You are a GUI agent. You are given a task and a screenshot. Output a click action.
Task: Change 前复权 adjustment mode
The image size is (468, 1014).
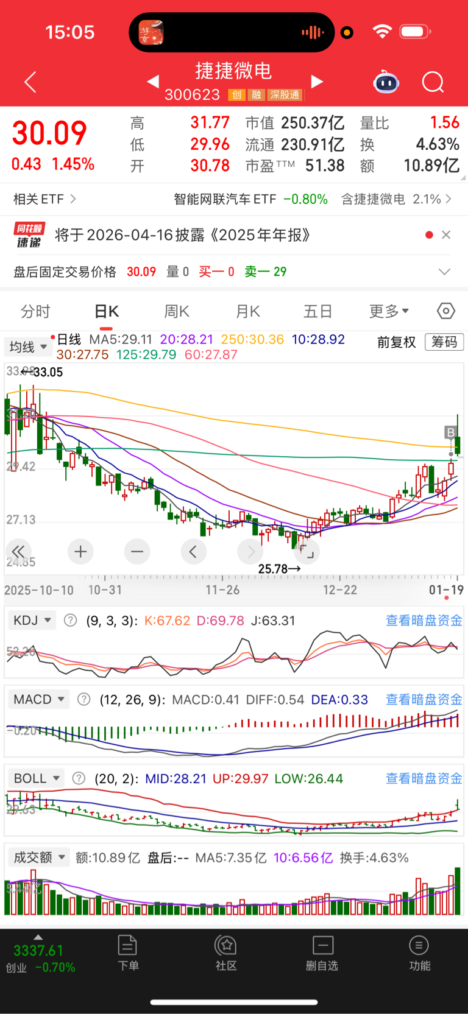tap(396, 342)
